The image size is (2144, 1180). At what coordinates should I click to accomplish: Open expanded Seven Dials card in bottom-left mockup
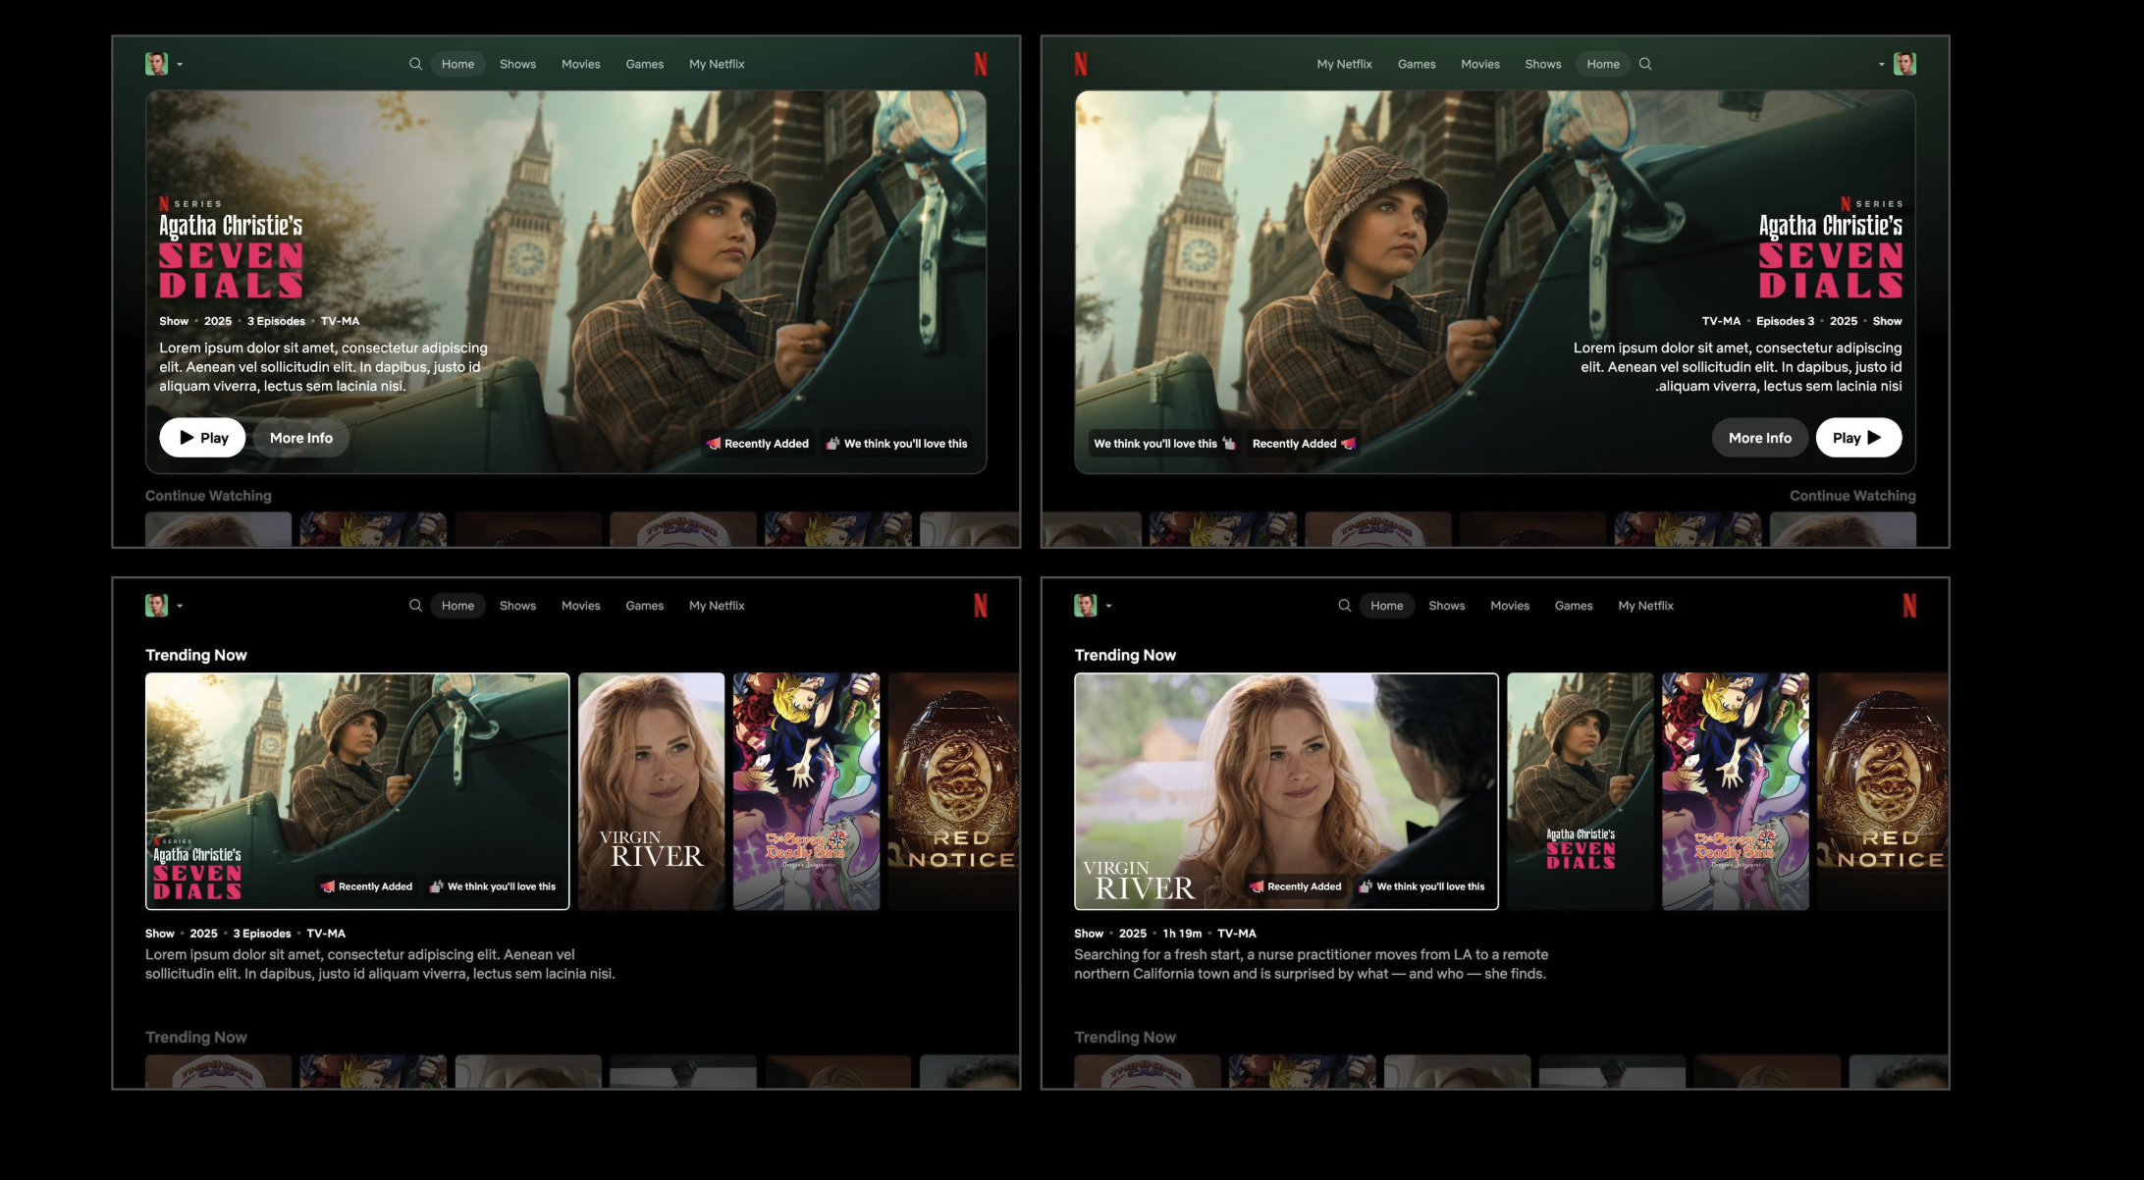point(357,791)
